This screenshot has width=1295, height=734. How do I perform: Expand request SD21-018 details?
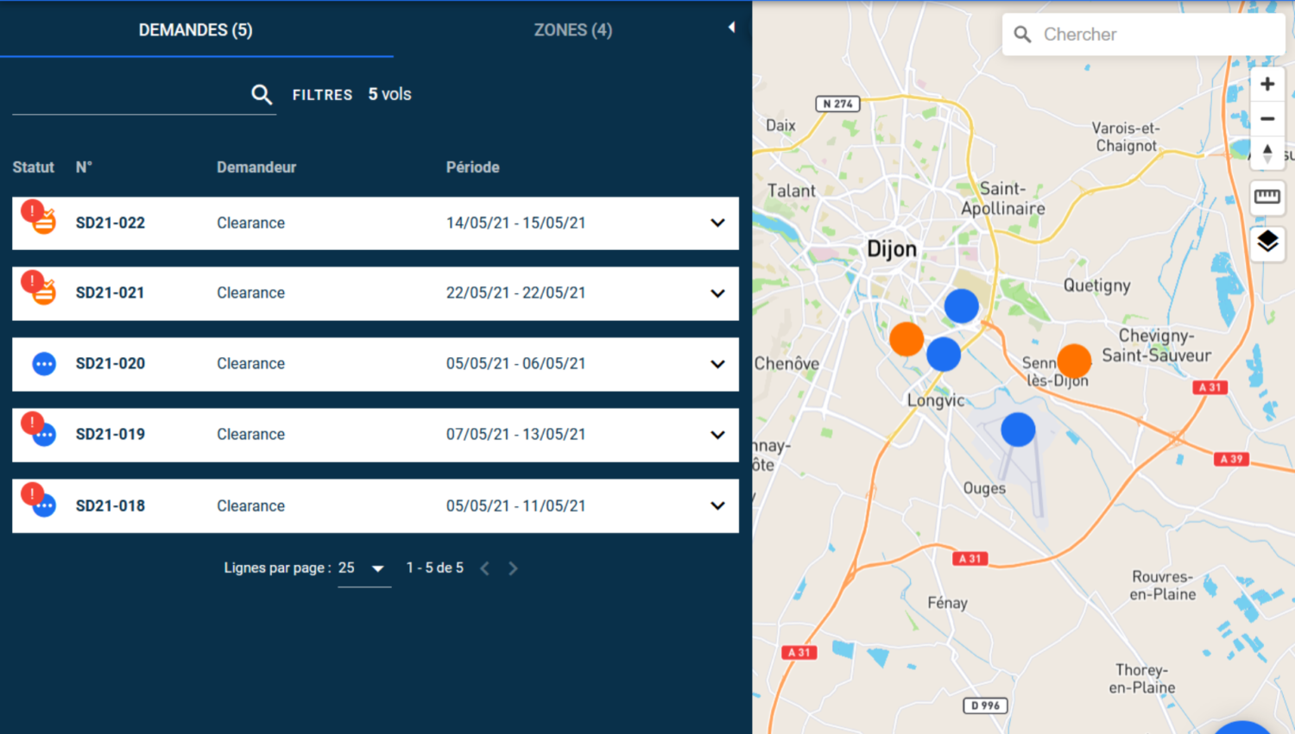717,505
